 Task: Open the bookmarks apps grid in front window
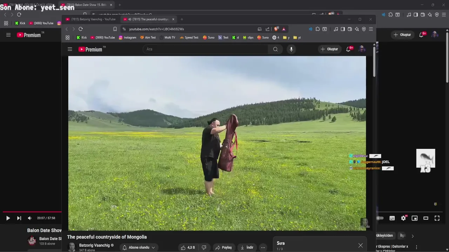tap(67, 37)
